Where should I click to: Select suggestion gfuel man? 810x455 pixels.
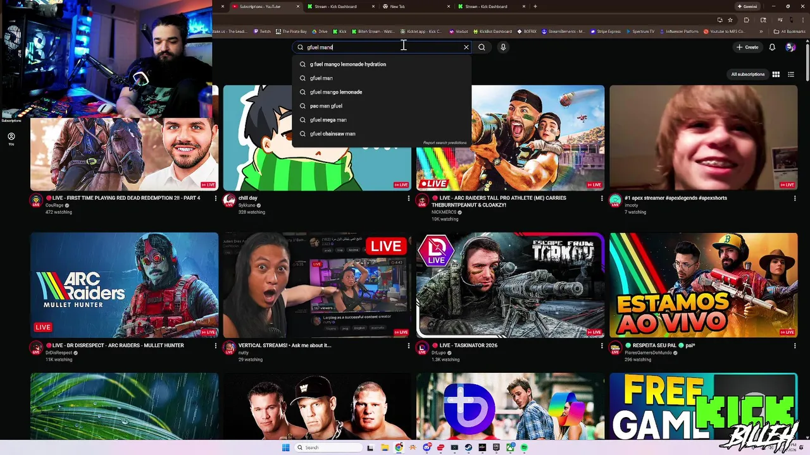(382, 78)
